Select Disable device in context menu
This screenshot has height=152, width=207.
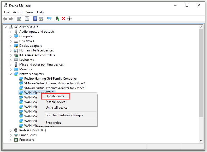pyautogui.click(x=55, y=102)
